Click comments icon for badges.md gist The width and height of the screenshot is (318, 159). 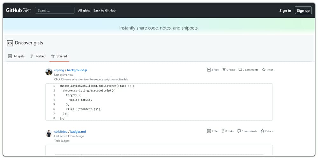(239, 131)
